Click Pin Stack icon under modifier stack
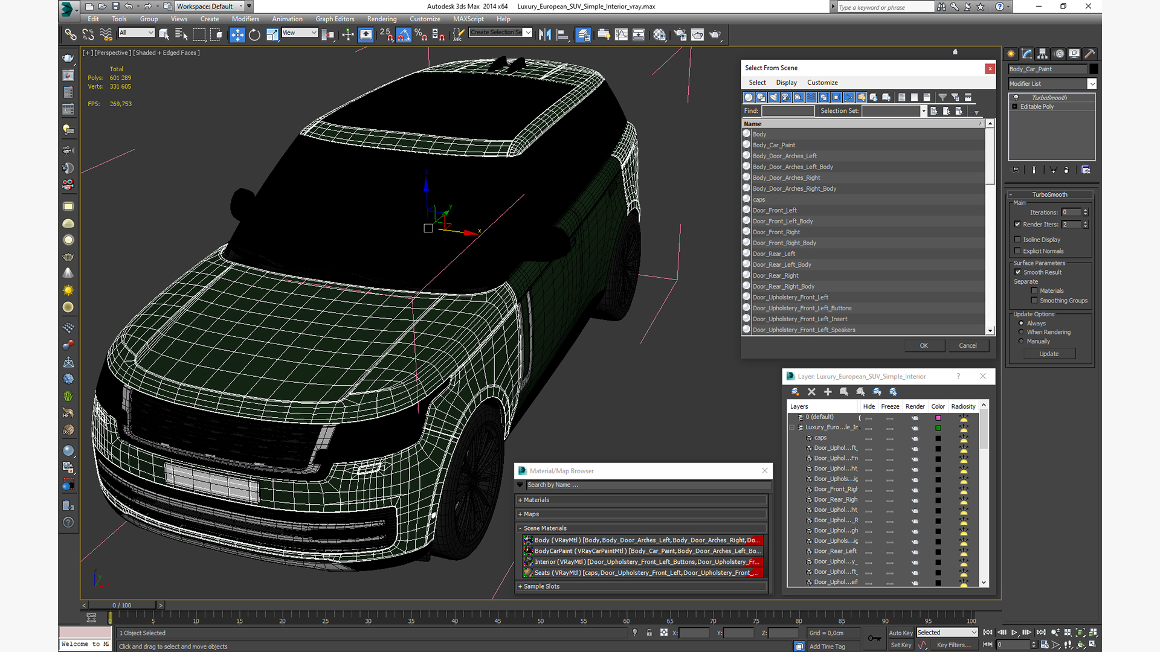The image size is (1160, 652). coord(1016,170)
